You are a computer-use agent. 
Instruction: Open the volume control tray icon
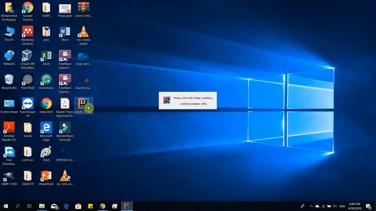[334, 206]
